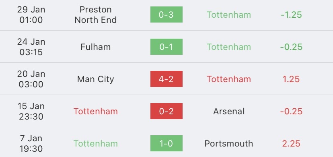Open the 0-2 score for Arsenal match

[x=166, y=111]
